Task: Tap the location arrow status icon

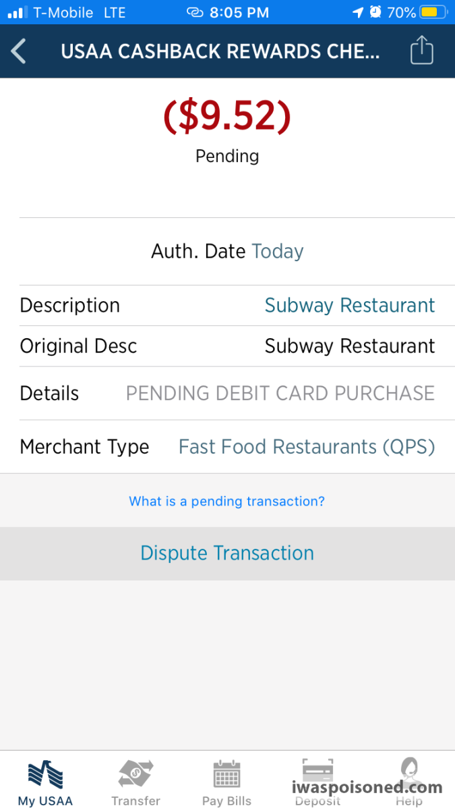Action: click(x=358, y=12)
